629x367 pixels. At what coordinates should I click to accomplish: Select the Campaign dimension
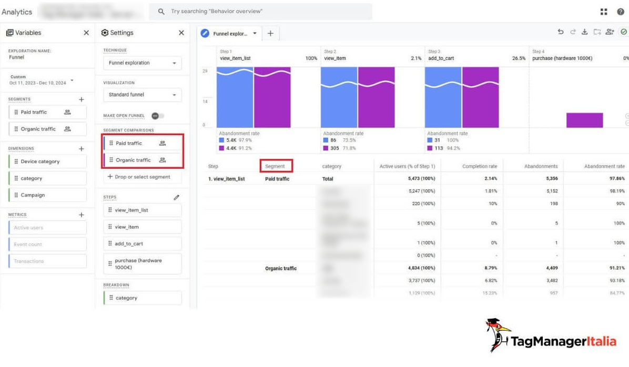click(x=48, y=195)
